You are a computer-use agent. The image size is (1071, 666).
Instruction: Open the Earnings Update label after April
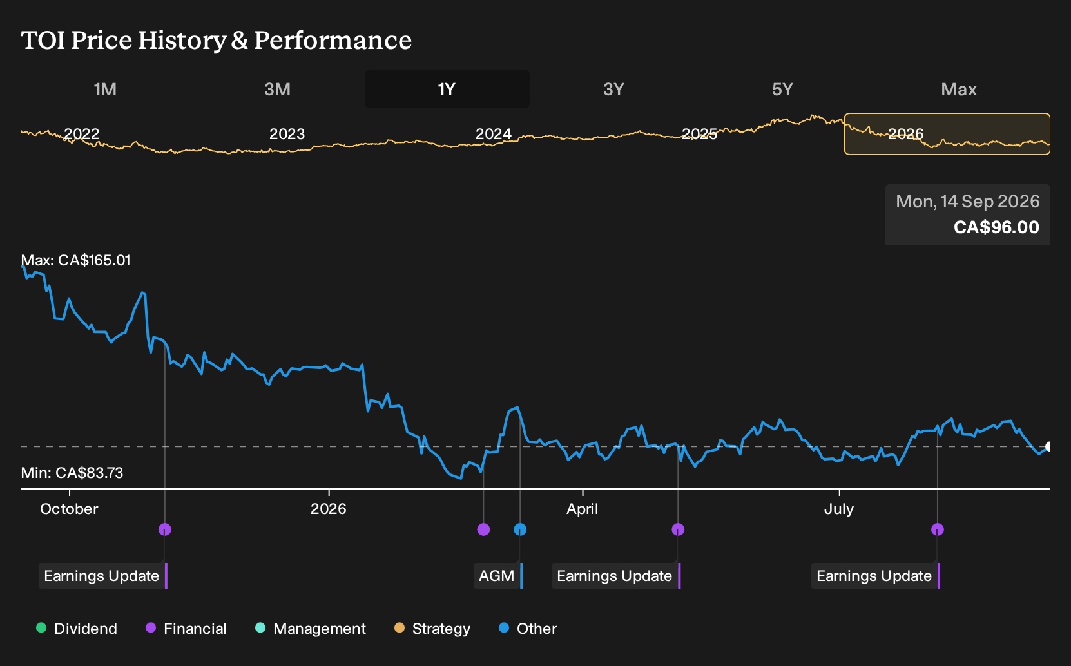616,576
